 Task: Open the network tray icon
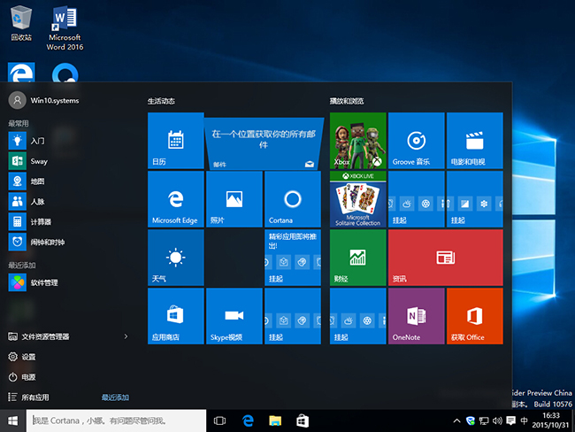tap(484, 420)
